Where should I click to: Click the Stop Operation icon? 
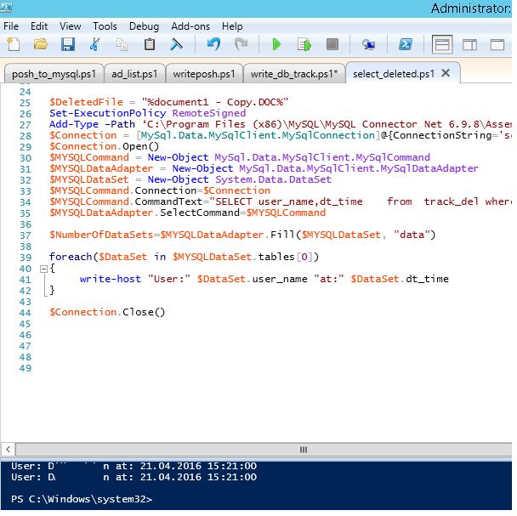pyautogui.click(x=332, y=44)
